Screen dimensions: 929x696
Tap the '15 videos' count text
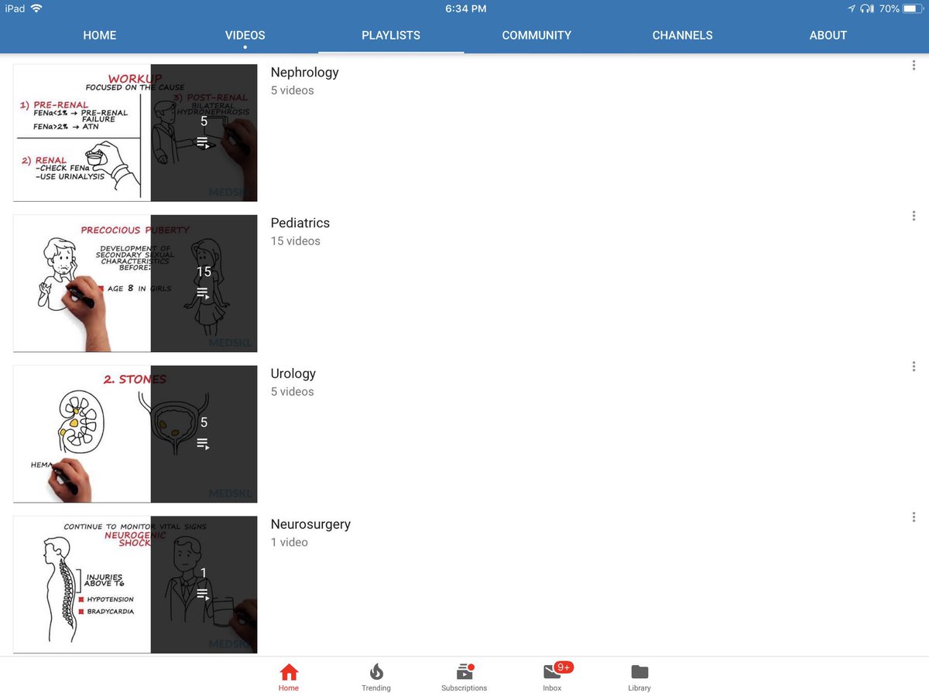(296, 241)
